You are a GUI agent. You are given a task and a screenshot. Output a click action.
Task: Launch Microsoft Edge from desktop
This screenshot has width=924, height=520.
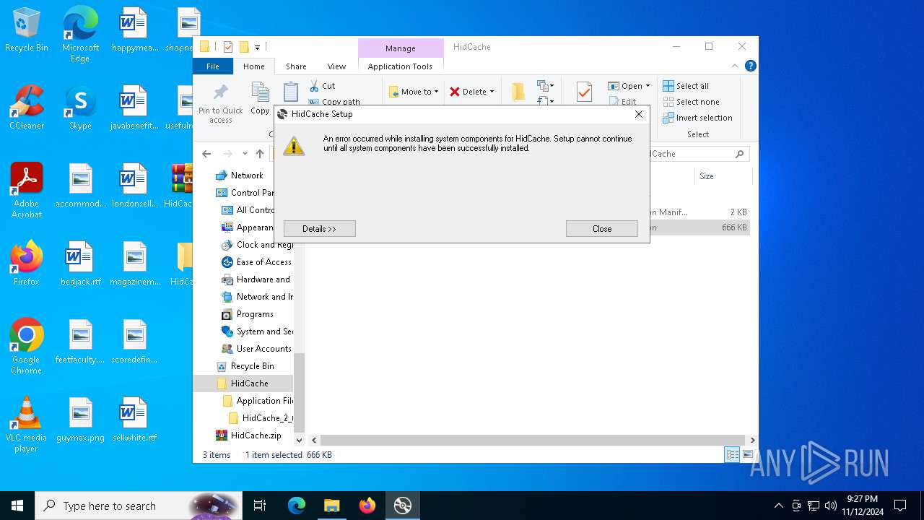80,35
